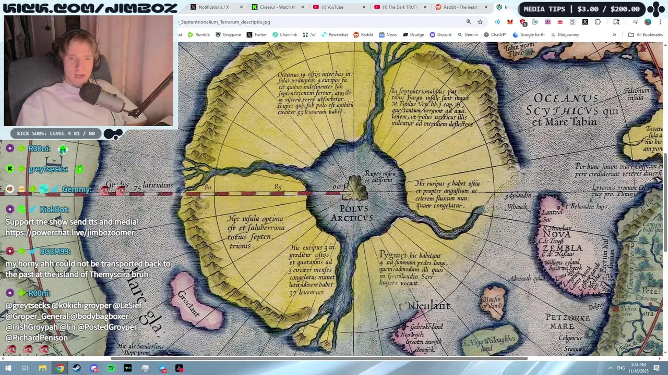Viewport: 668px width, 375px height.
Task: Bookmark this page with the star icon
Action: pos(480,22)
